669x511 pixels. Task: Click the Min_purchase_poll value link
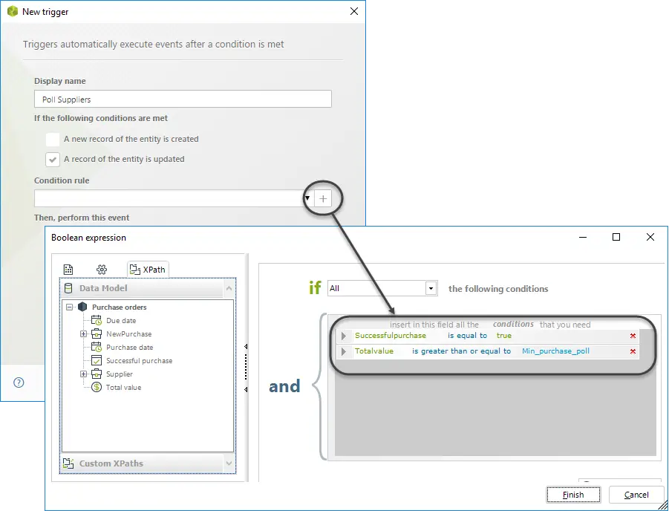(x=555, y=351)
